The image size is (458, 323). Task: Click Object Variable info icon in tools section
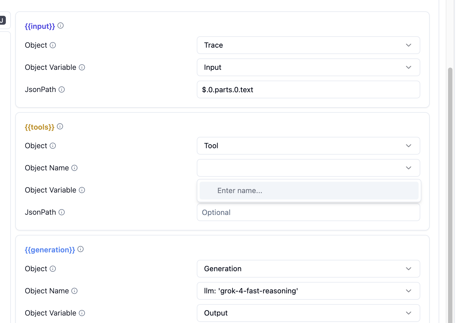coord(82,190)
